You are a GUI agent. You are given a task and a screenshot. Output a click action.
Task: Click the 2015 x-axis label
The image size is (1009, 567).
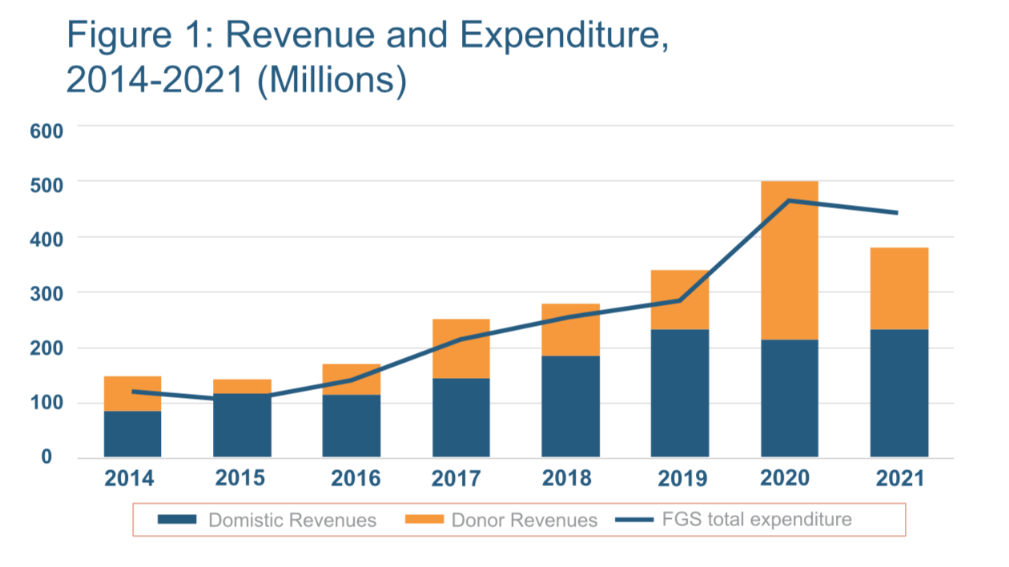point(242,479)
